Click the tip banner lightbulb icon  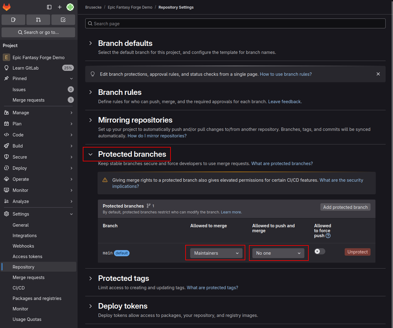coord(93,74)
